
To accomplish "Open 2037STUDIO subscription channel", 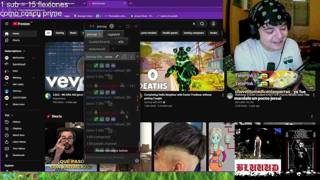I will pos(20,98).
